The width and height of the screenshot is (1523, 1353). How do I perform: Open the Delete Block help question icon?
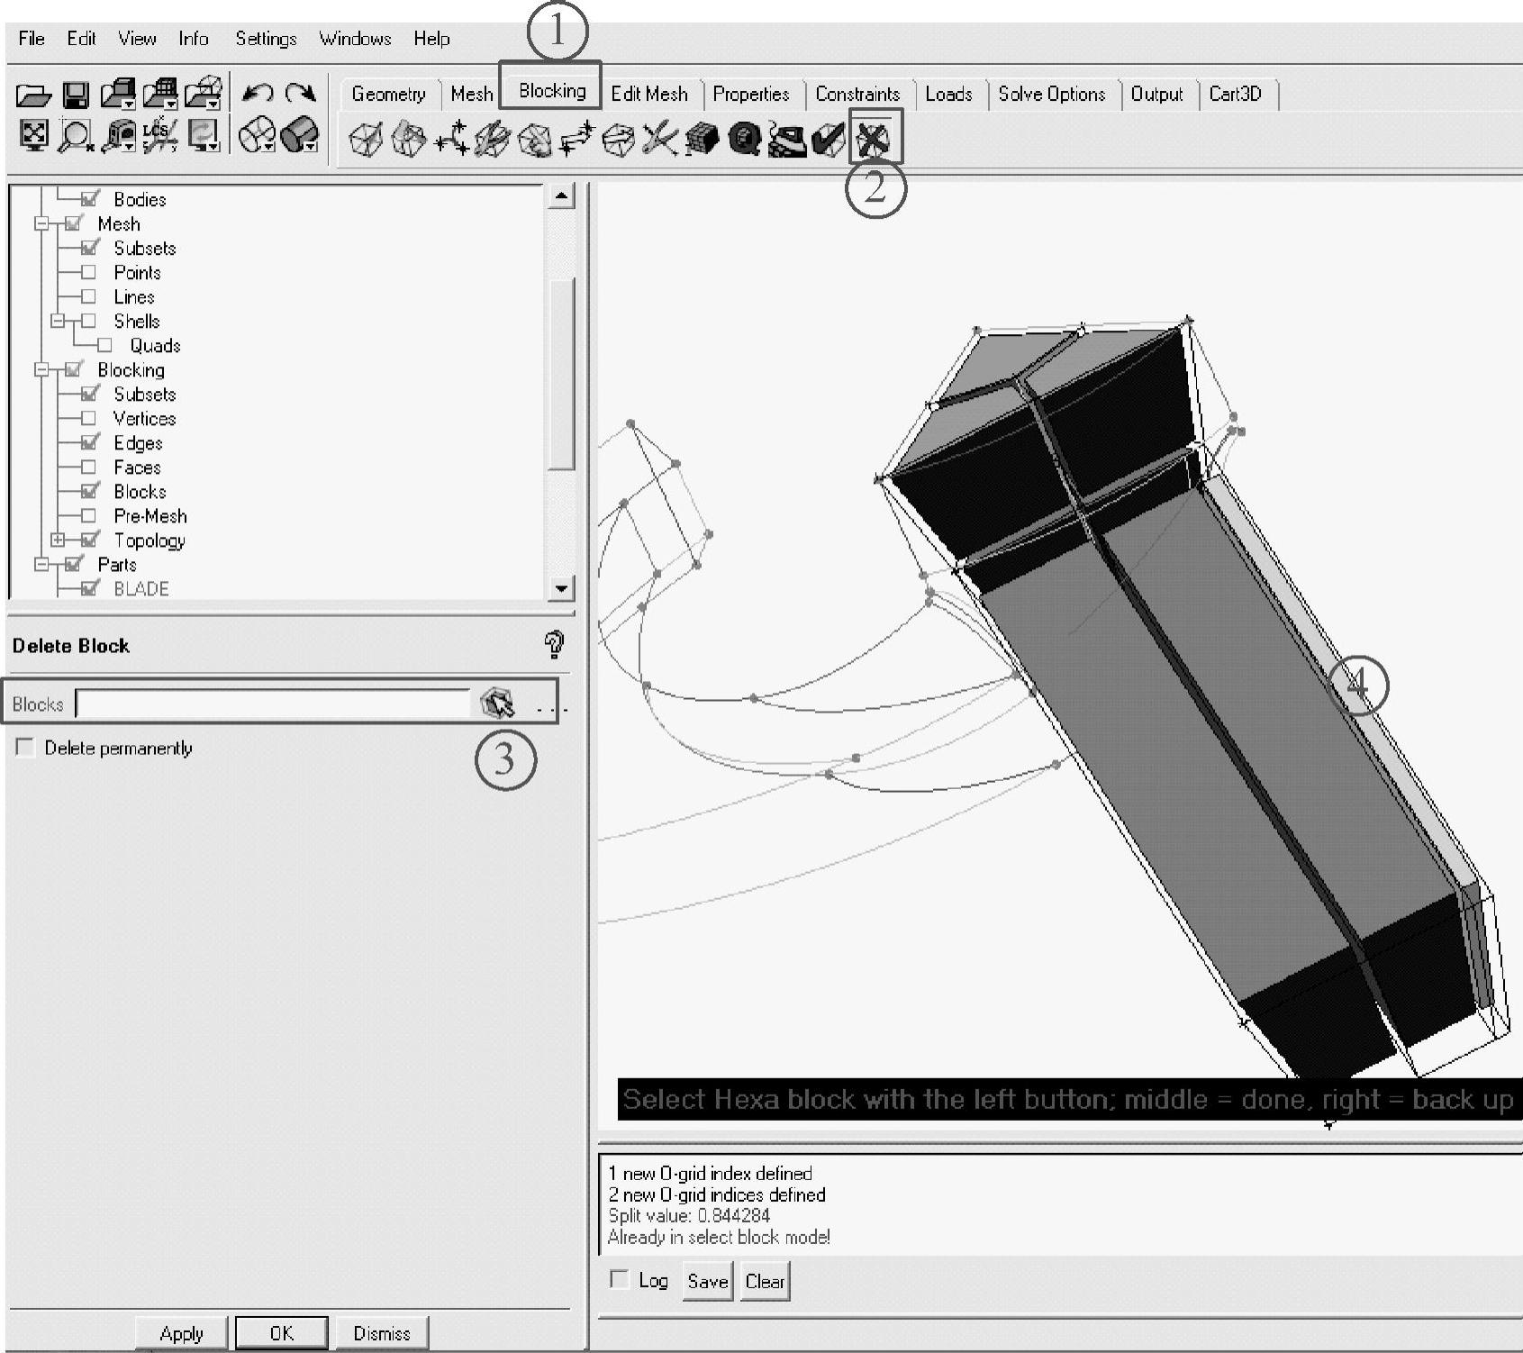click(554, 644)
